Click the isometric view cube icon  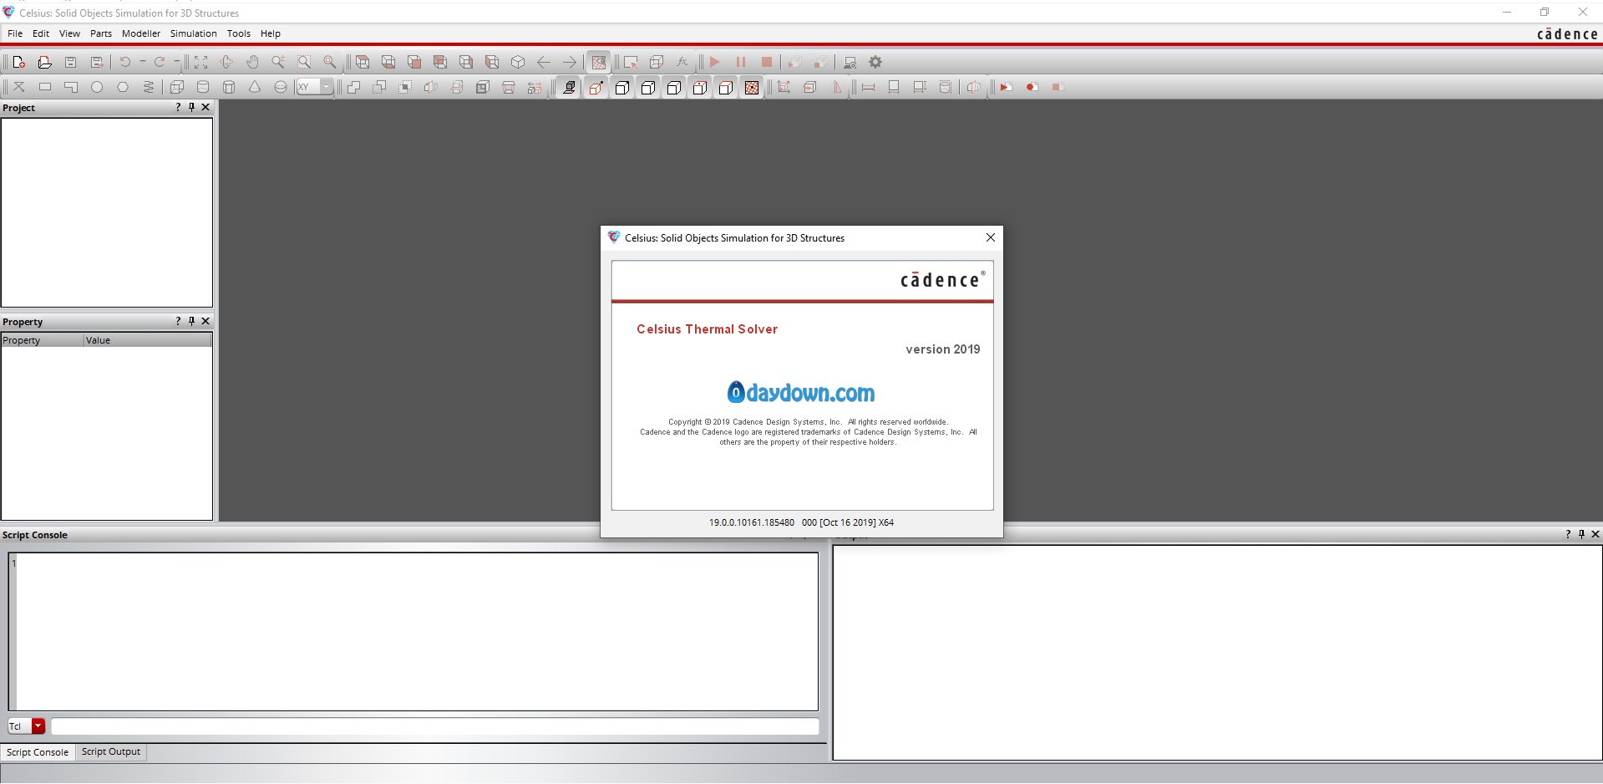pos(518,62)
